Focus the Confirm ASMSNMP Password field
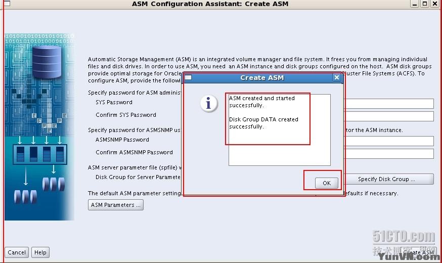Screen dimensions: 442x263 [389, 154]
